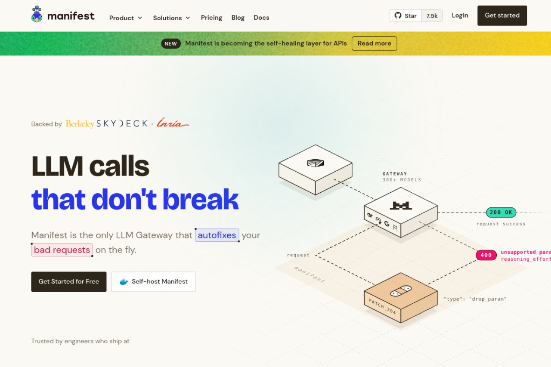551x367 pixels.
Task: Click the highlighted phrase bad requests
Action: pos(62,250)
